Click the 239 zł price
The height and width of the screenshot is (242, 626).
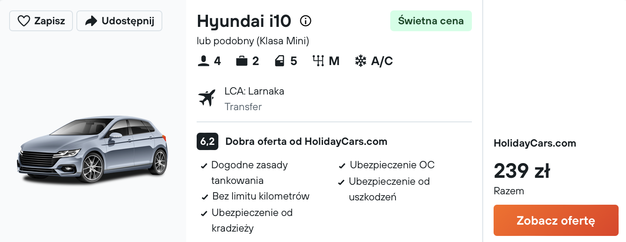pos(522,172)
